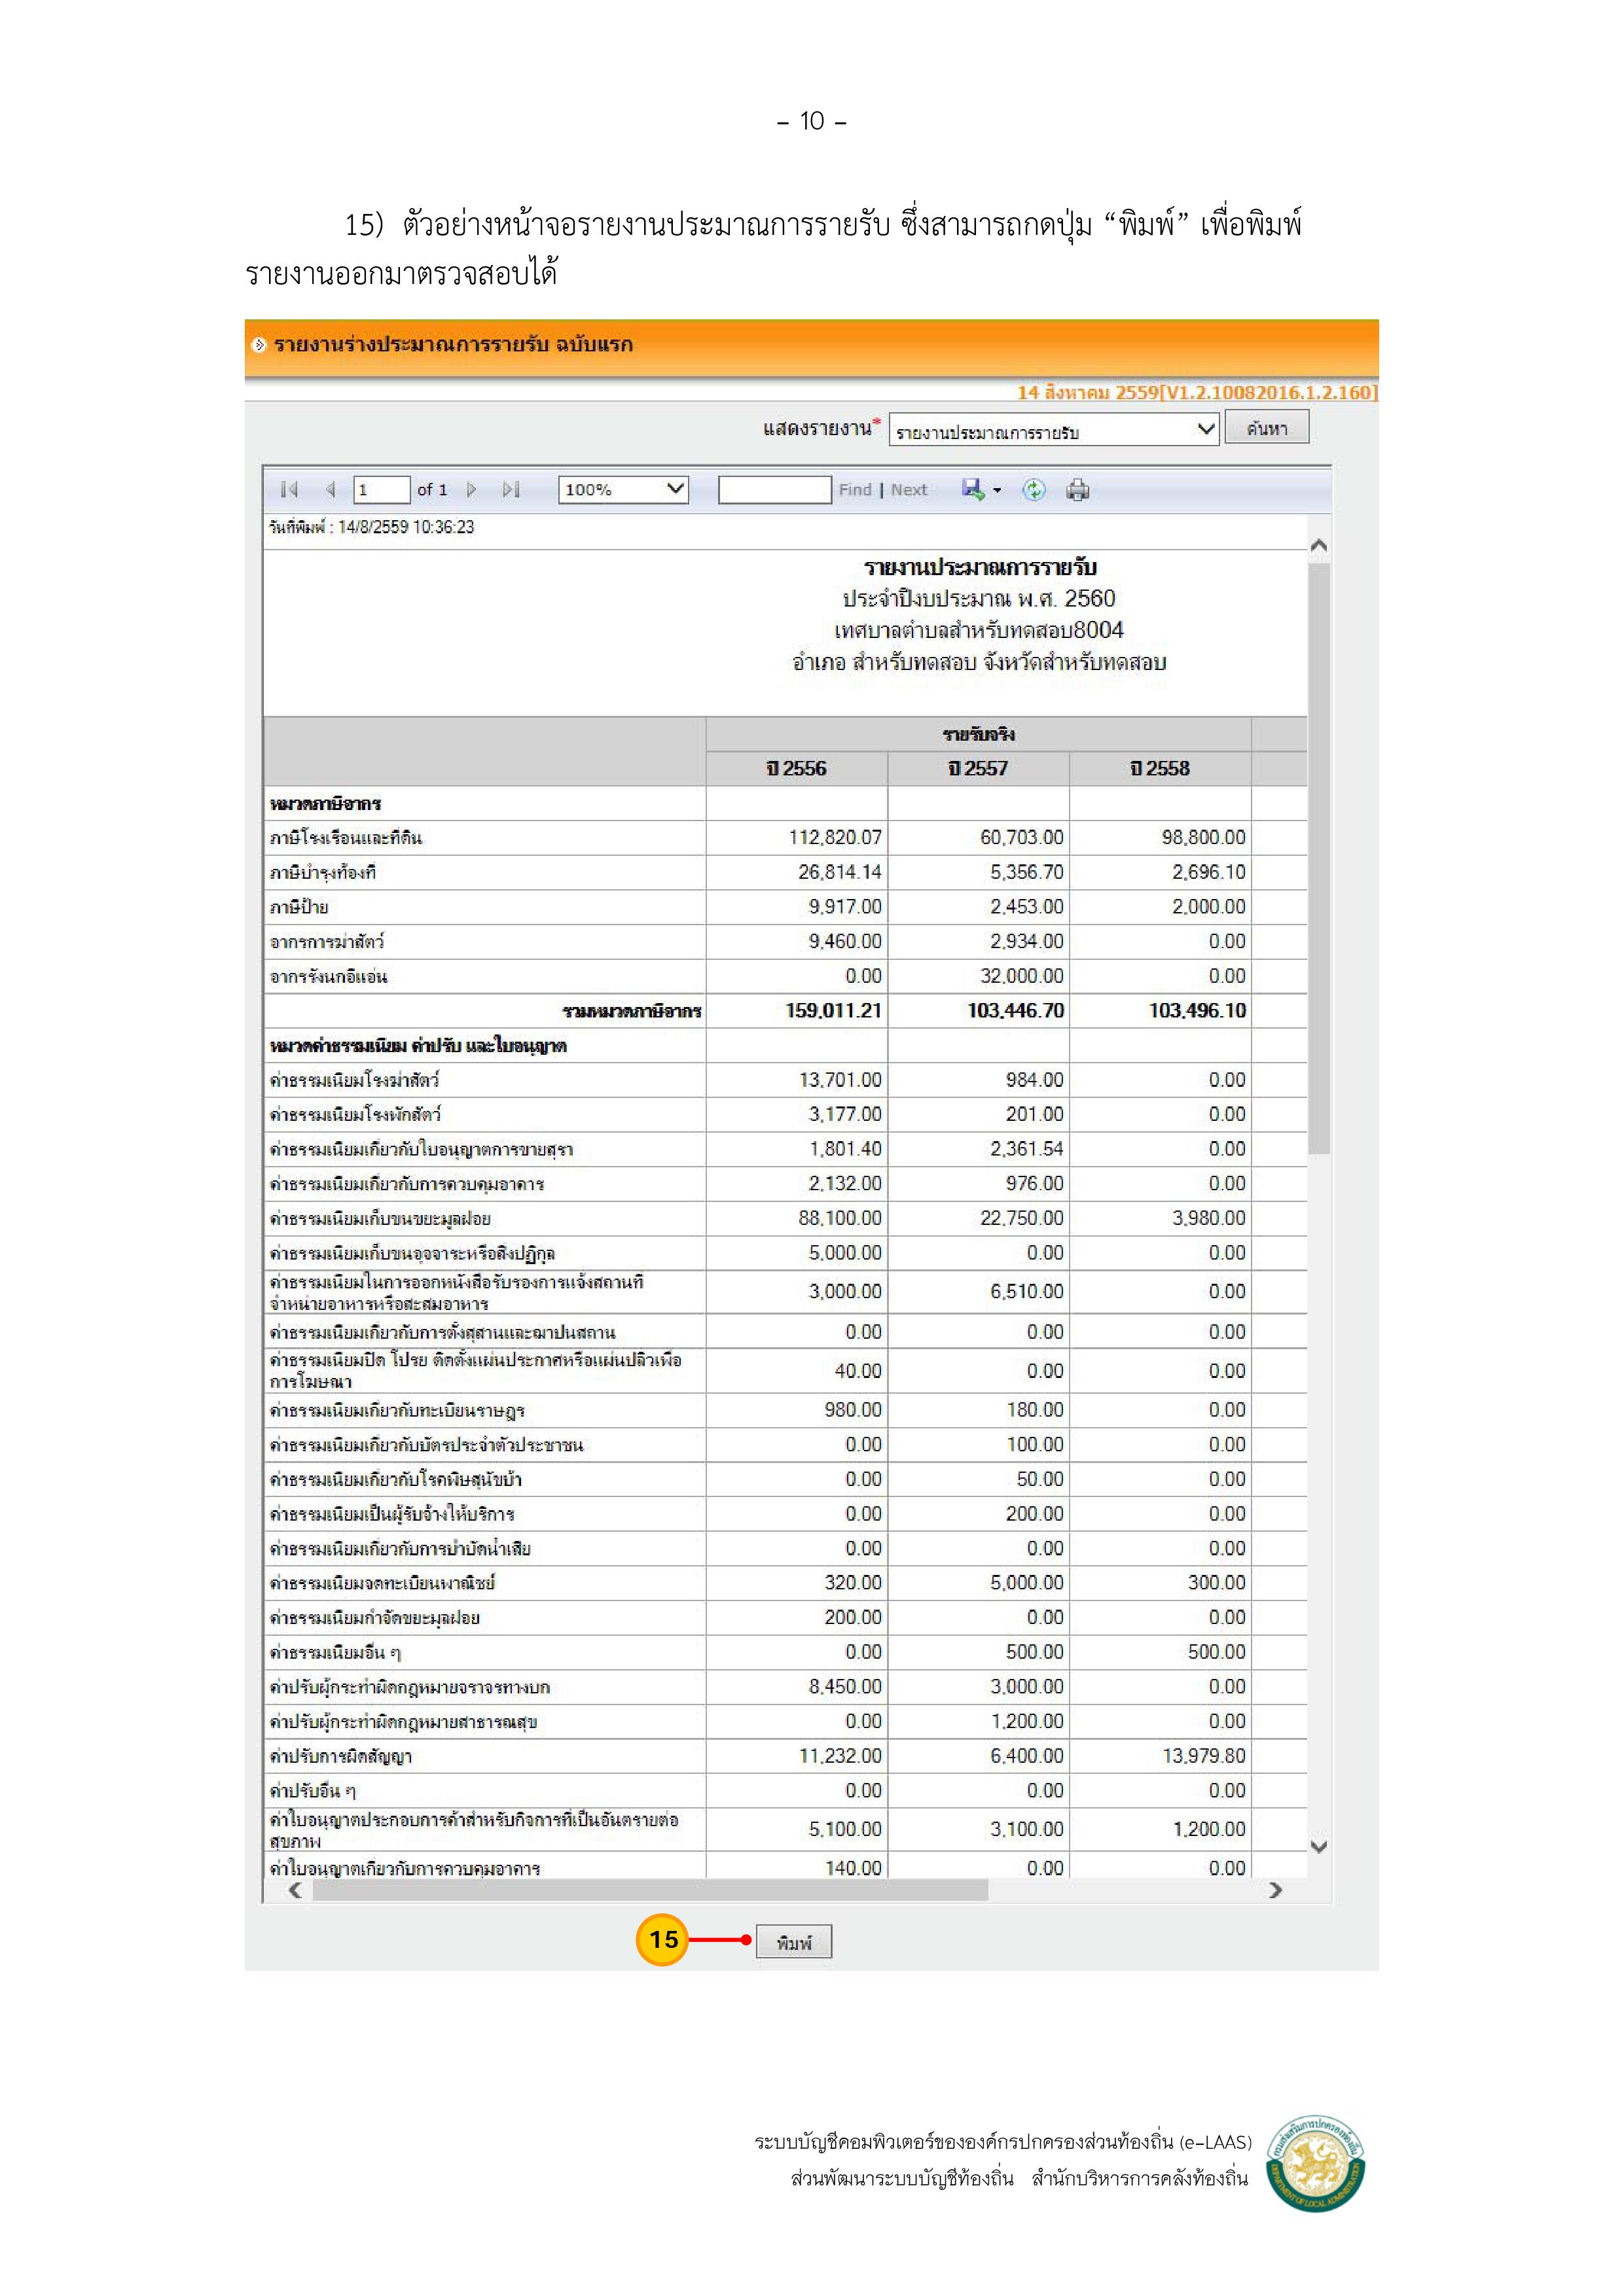
Task: Click the horizontal scrollbar left arrow
Action: coord(295,1890)
